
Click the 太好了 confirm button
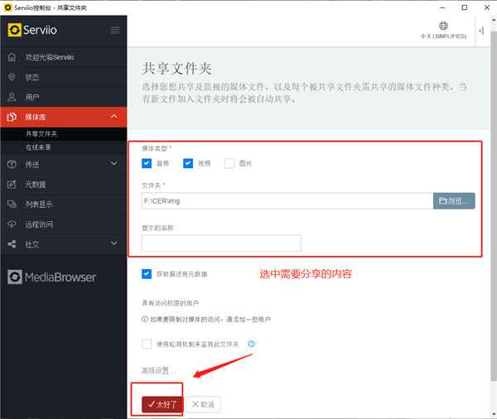coord(162,404)
